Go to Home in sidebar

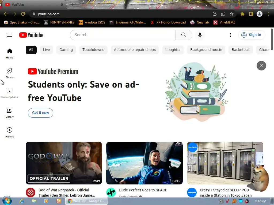pos(10,53)
